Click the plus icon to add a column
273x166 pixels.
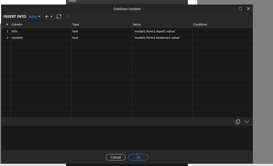(47, 16)
